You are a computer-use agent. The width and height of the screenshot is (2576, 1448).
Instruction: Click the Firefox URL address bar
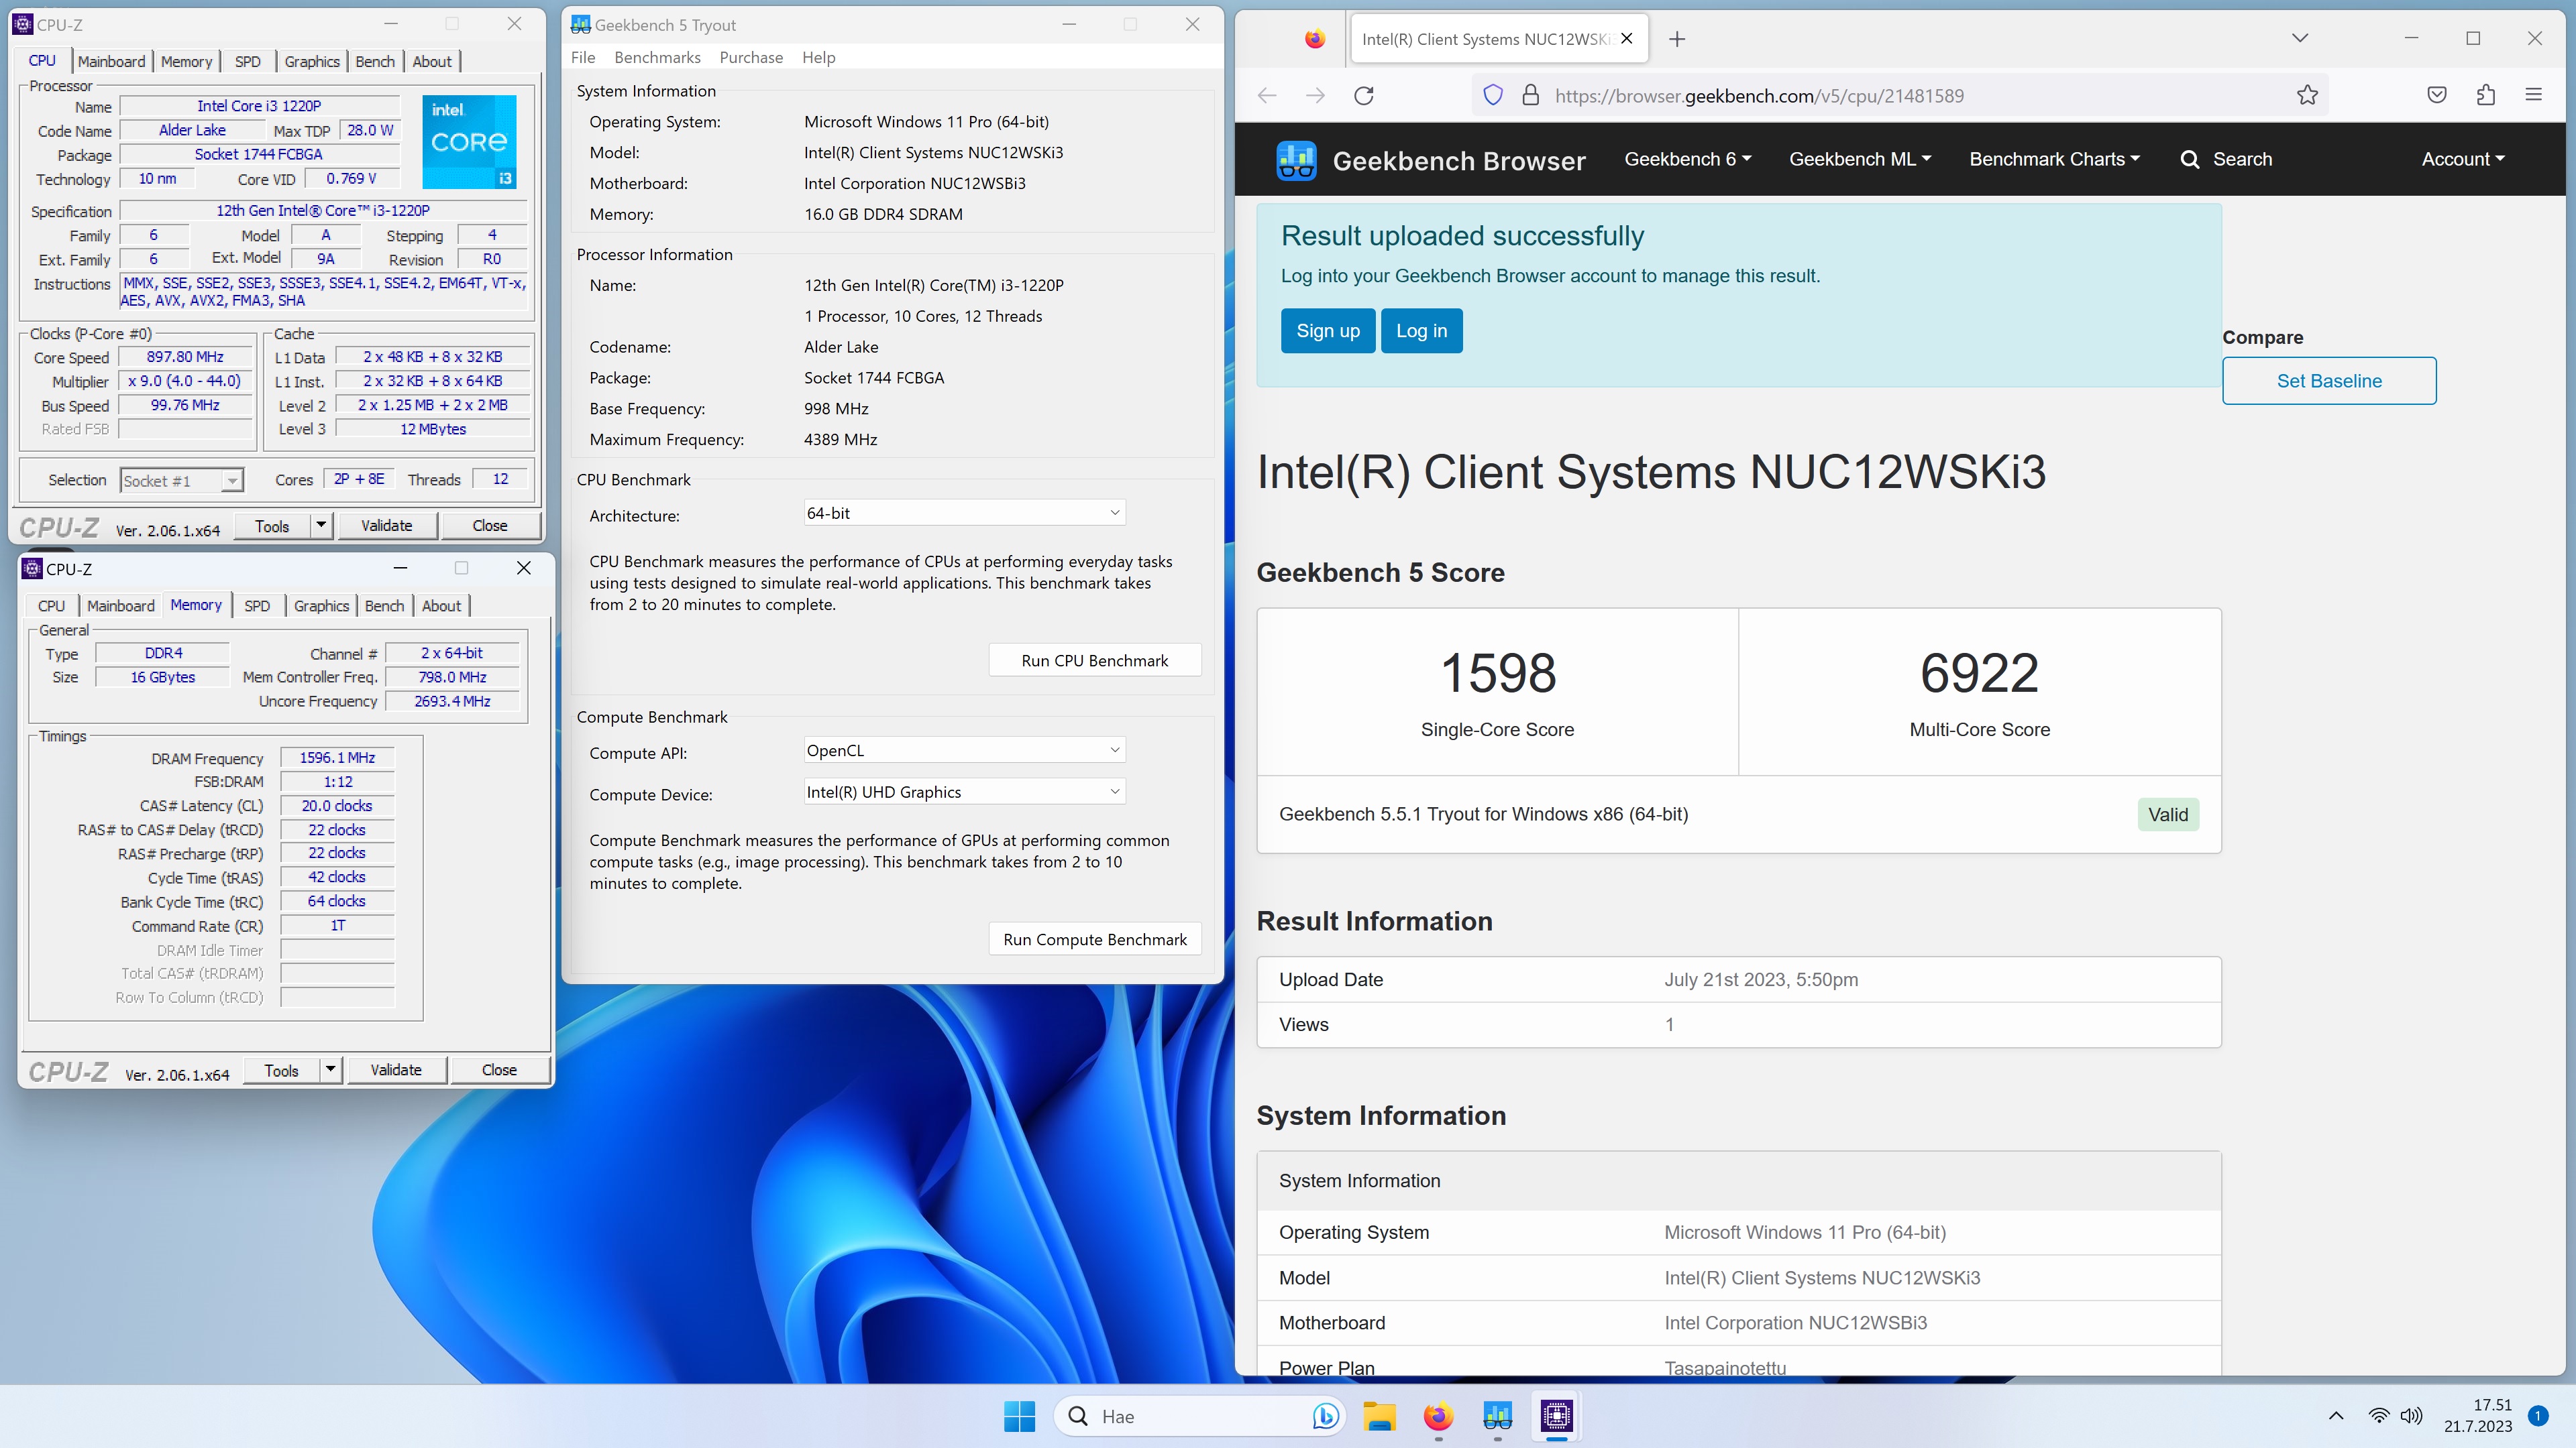click(1900, 95)
